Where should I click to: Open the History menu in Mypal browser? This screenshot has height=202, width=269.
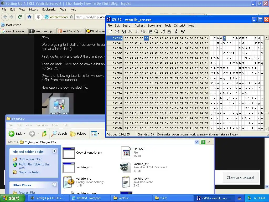click(33, 9)
